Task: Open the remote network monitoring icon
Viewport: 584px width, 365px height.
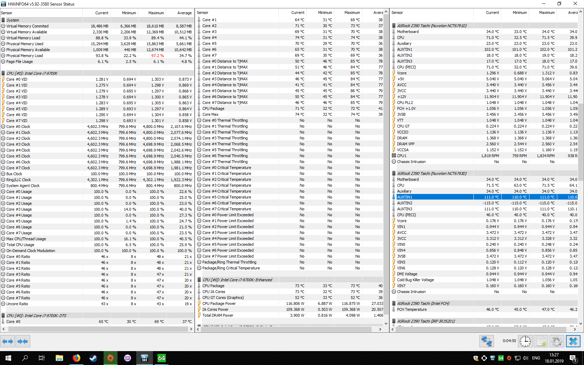Action: (x=486, y=341)
